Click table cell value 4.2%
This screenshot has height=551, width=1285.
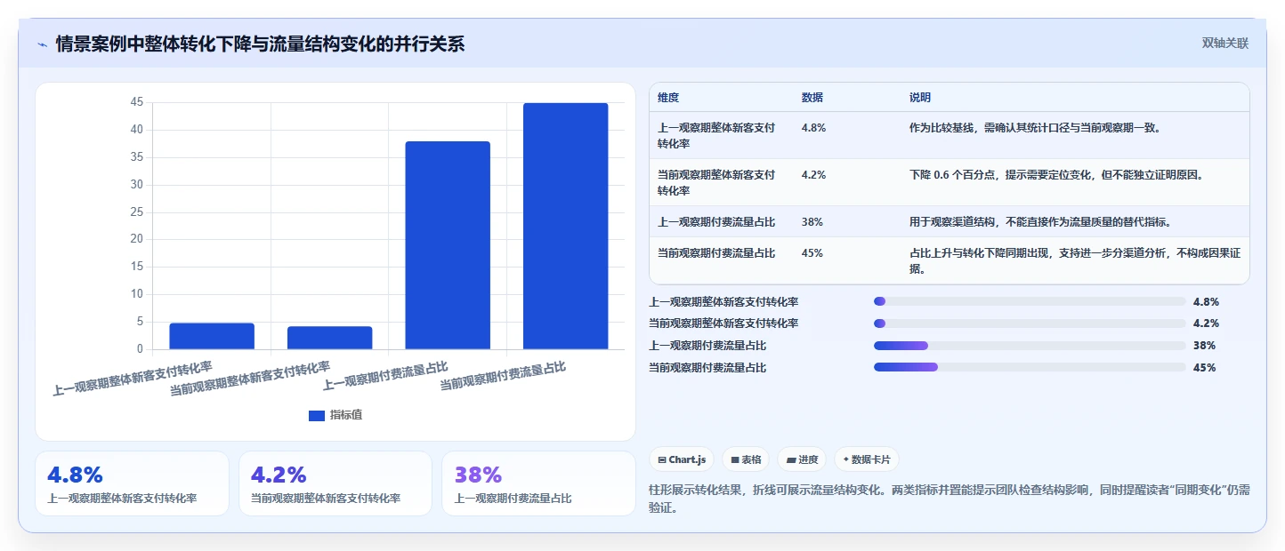(814, 175)
